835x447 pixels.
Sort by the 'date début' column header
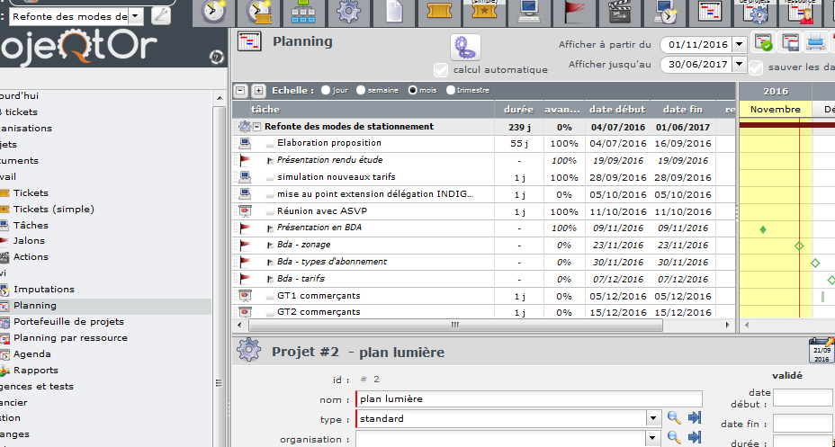617,109
